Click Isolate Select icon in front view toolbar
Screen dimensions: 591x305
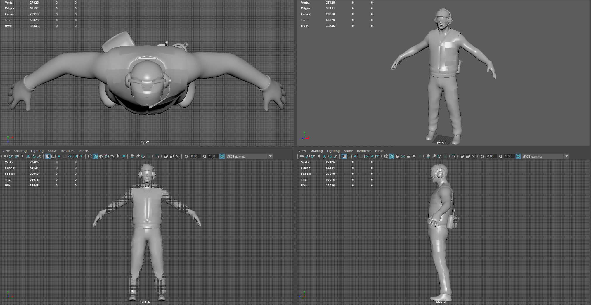(157, 156)
